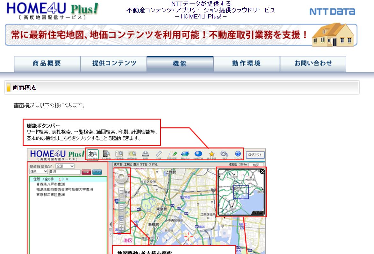Select result 青森県八戸市豊洲
The image size is (374, 254).
51,184
